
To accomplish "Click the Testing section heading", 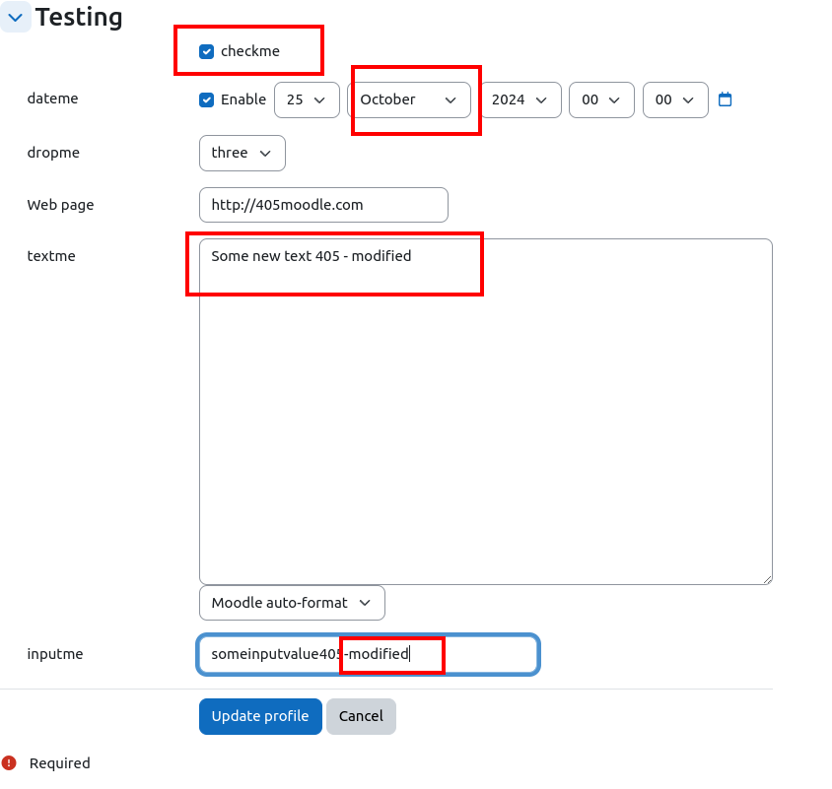I will pos(79,17).
